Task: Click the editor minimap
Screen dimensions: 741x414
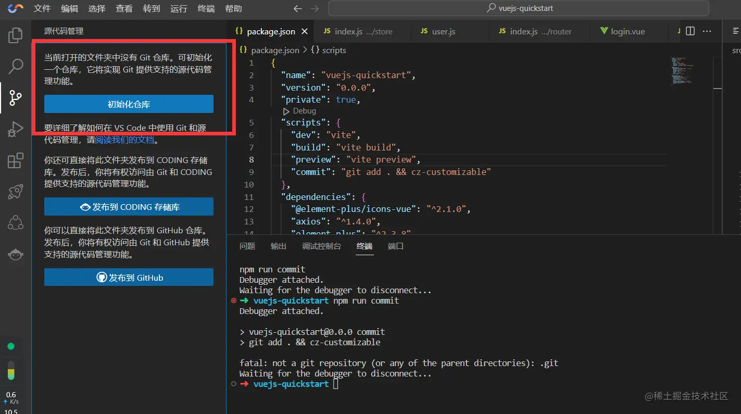Action: [x=682, y=70]
